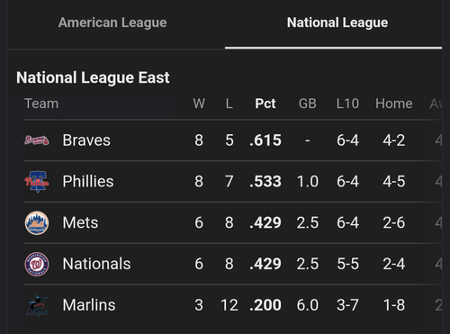
Task: Click the Phillies team logo
Action: pos(37,182)
